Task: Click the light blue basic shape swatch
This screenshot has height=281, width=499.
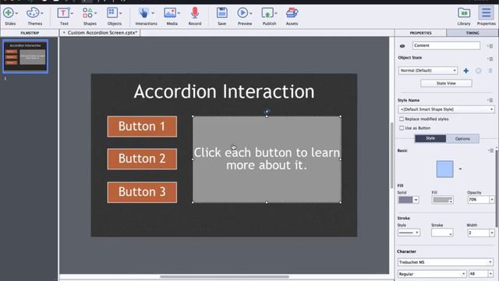Action: (444, 169)
